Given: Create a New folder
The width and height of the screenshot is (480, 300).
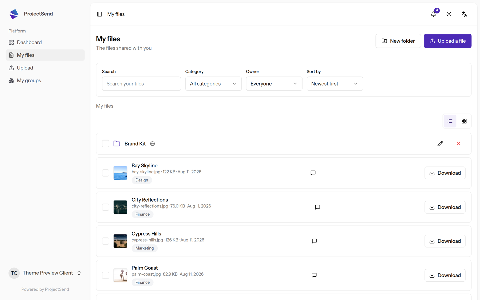Looking at the screenshot, I should (398, 41).
